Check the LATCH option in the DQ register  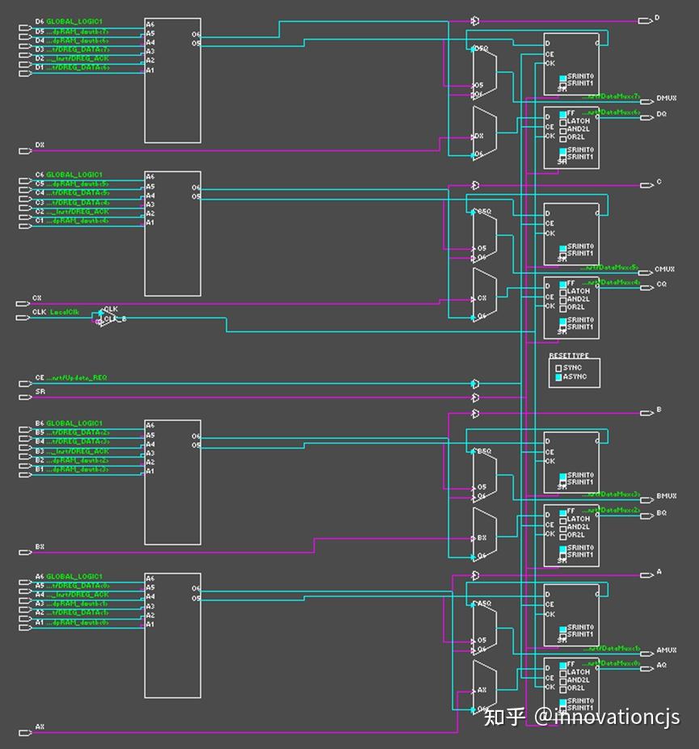pos(563,123)
